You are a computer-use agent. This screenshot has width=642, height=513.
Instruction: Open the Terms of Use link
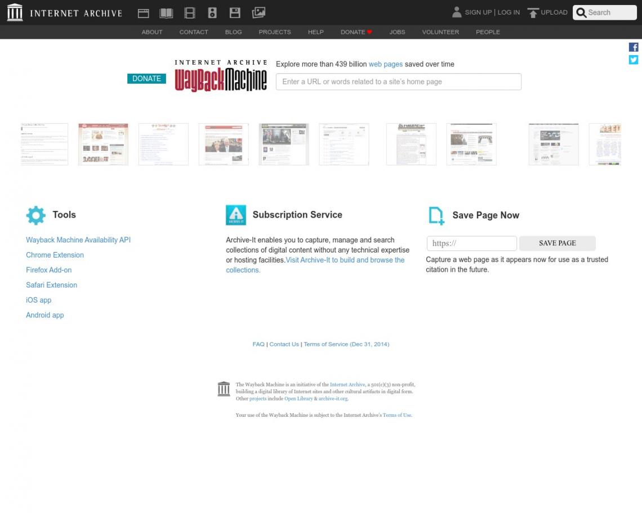(397, 415)
